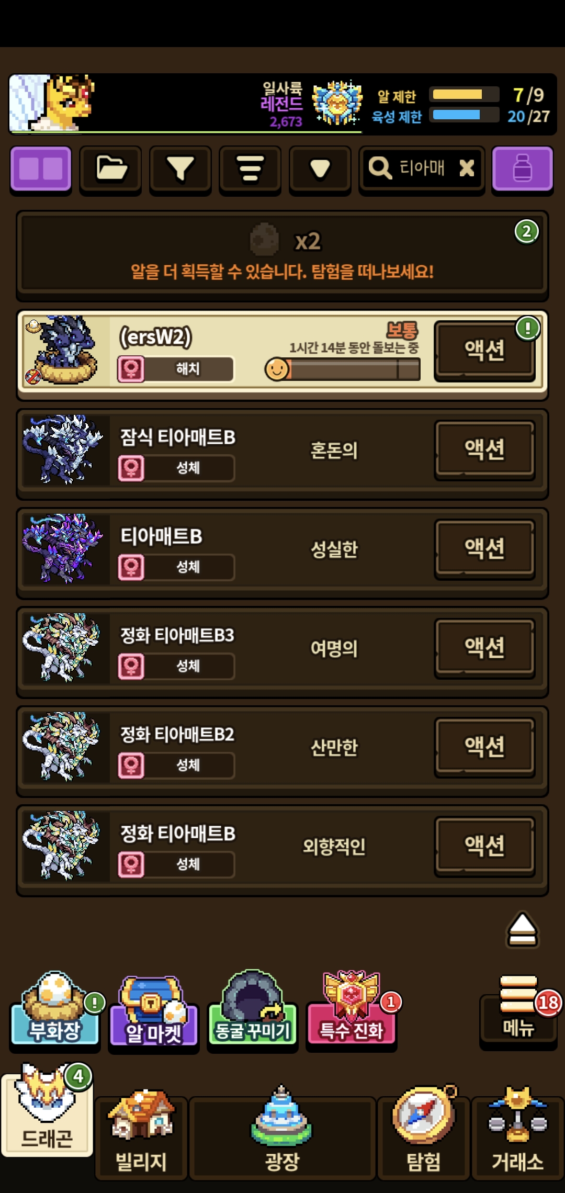Toggle the purple two-panel view button
The height and width of the screenshot is (1193, 565).
click(41, 168)
